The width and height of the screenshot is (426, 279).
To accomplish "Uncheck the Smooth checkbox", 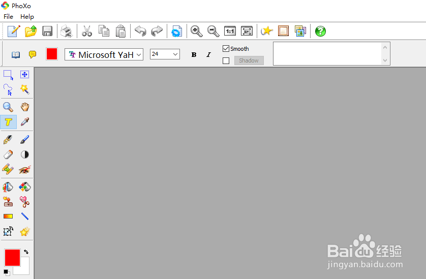I will [226, 49].
